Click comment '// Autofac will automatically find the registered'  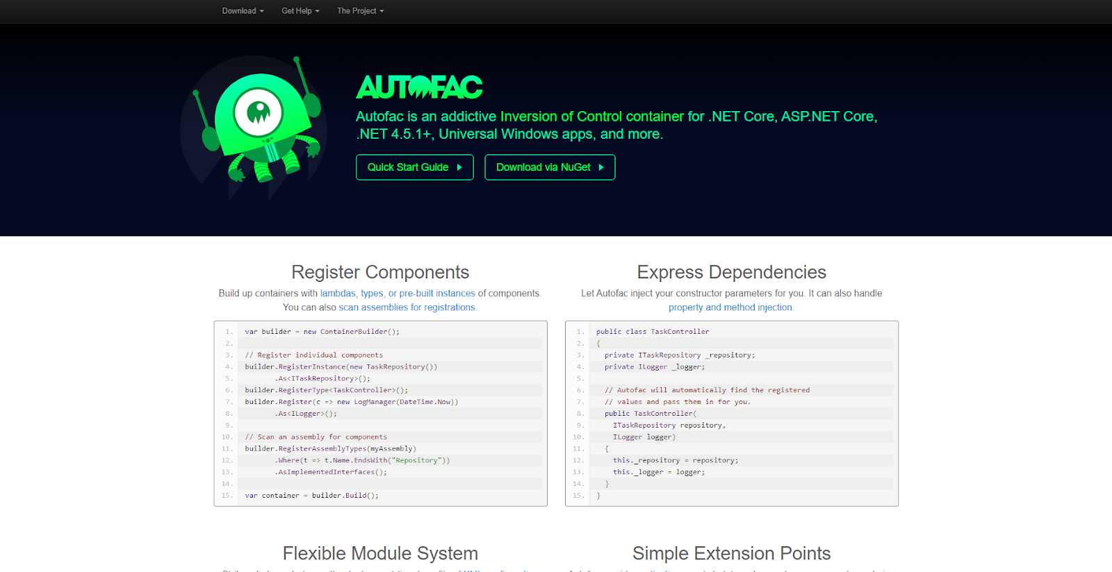point(707,390)
